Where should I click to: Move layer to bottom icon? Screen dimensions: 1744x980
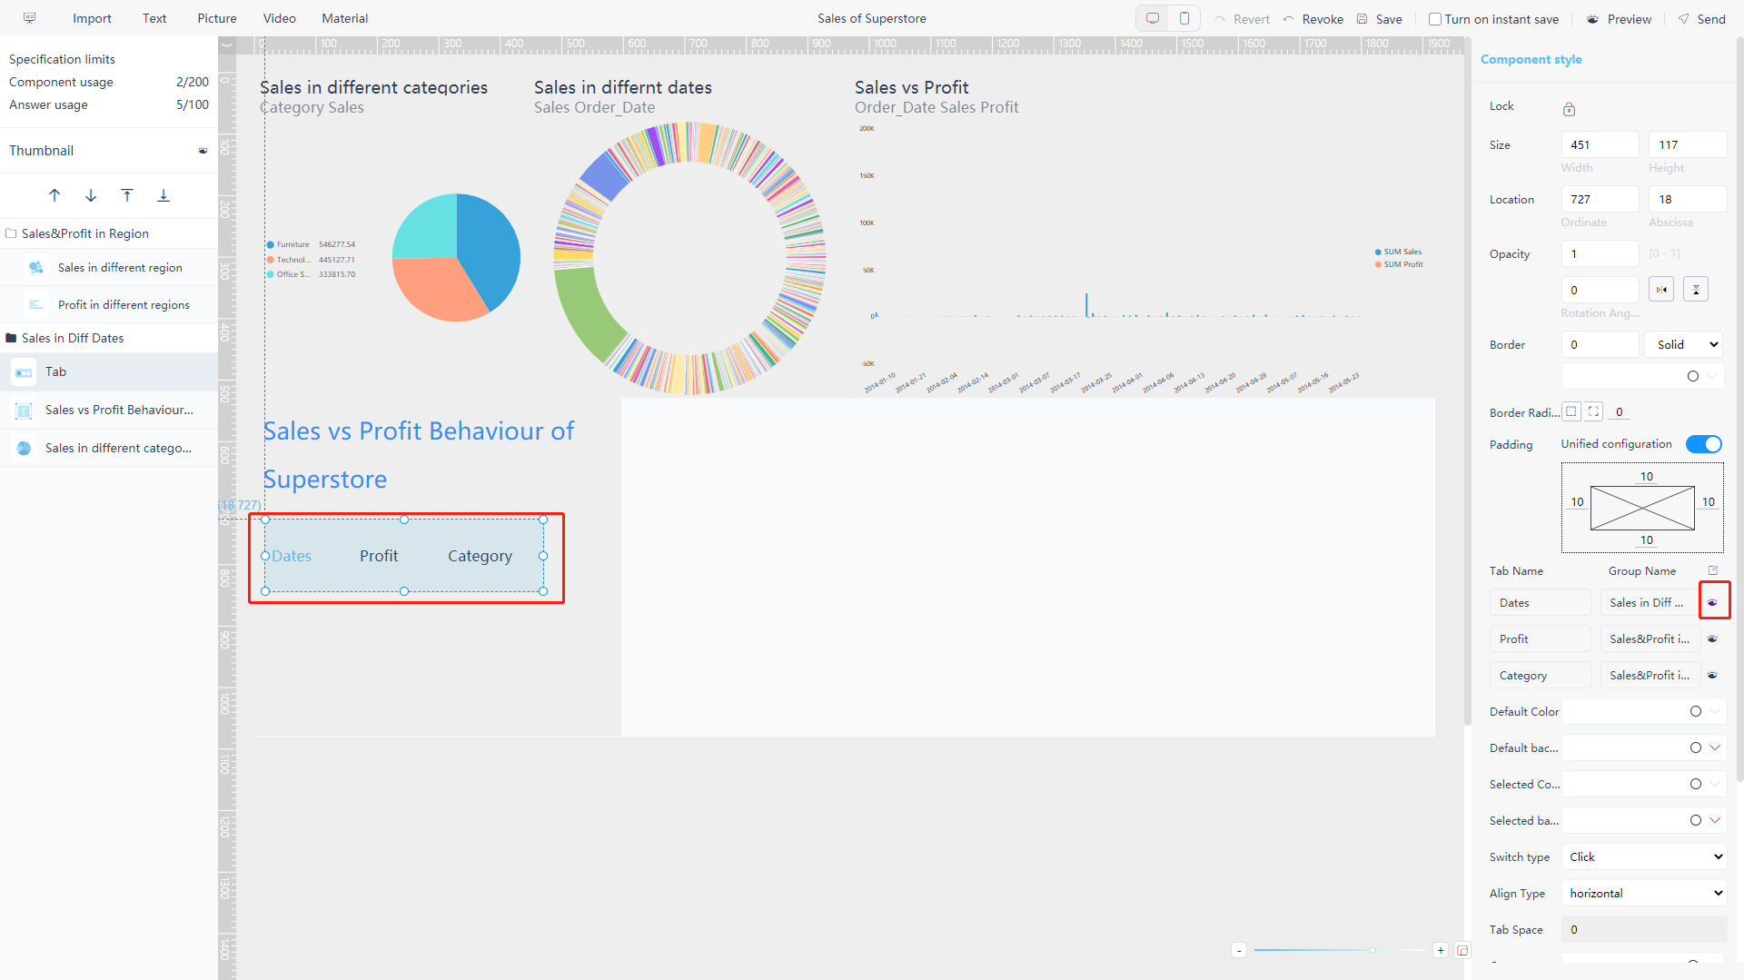[x=163, y=195]
